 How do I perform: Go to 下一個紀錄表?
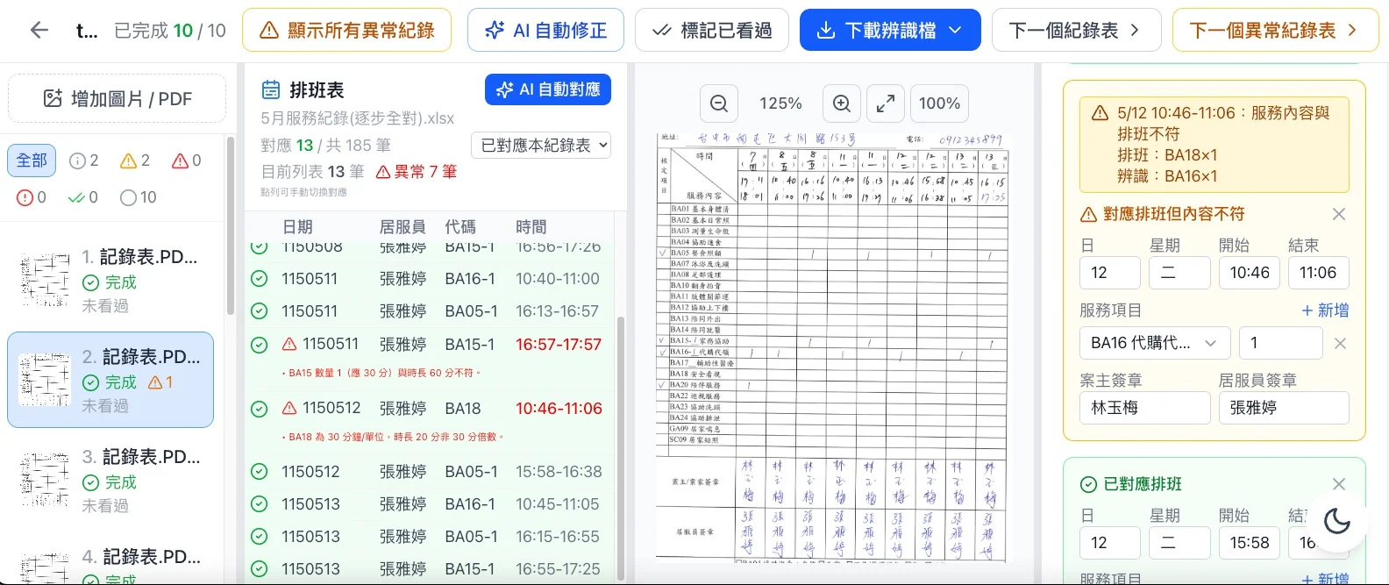point(1076,31)
